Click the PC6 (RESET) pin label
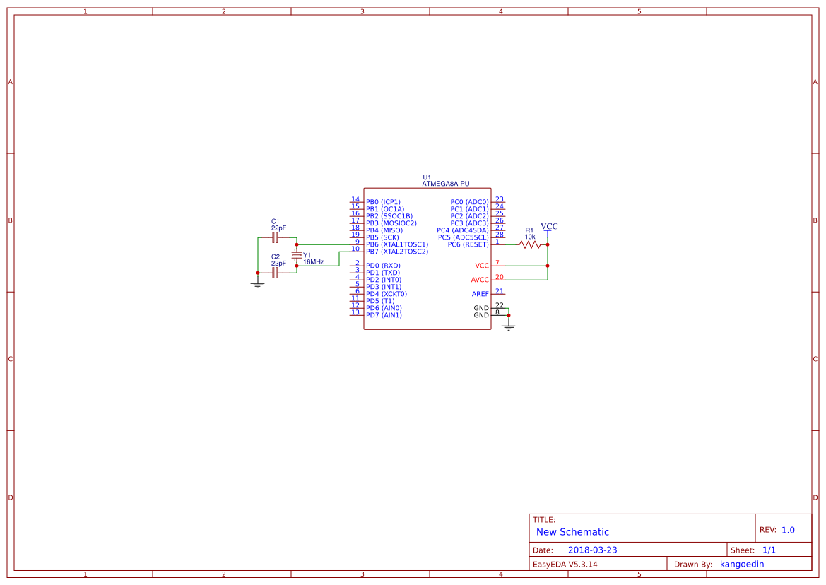This screenshot has width=826, height=585. [468, 244]
